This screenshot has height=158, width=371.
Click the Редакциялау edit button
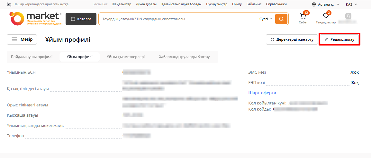339,39
